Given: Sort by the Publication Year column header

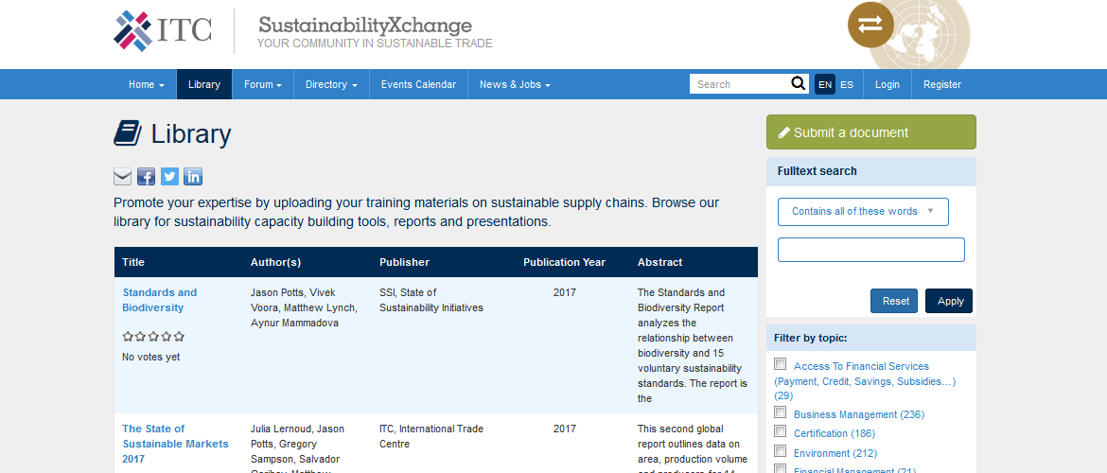Looking at the screenshot, I should pyautogui.click(x=564, y=262).
